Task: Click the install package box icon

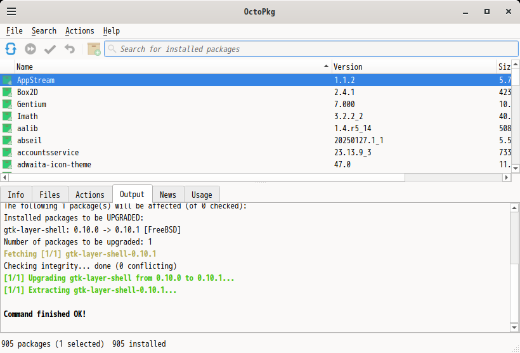Action: [x=94, y=49]
